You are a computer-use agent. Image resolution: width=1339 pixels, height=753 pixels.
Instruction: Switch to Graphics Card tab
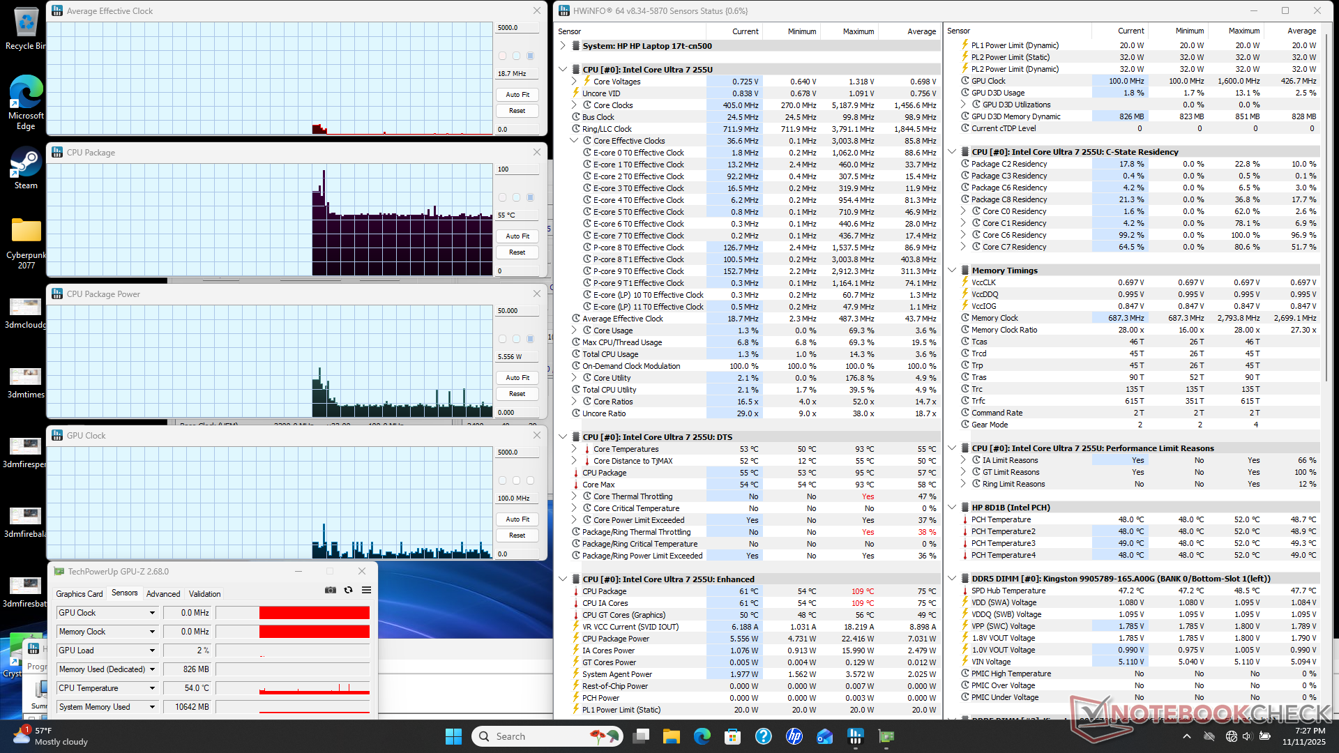[80, 594]
